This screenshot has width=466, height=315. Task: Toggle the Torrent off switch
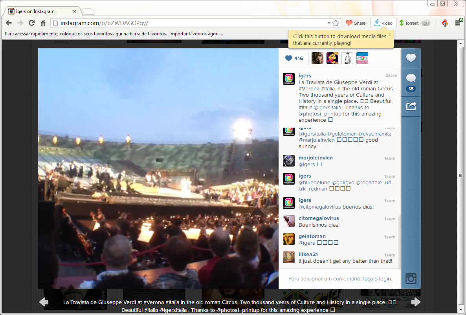(426, 23)
